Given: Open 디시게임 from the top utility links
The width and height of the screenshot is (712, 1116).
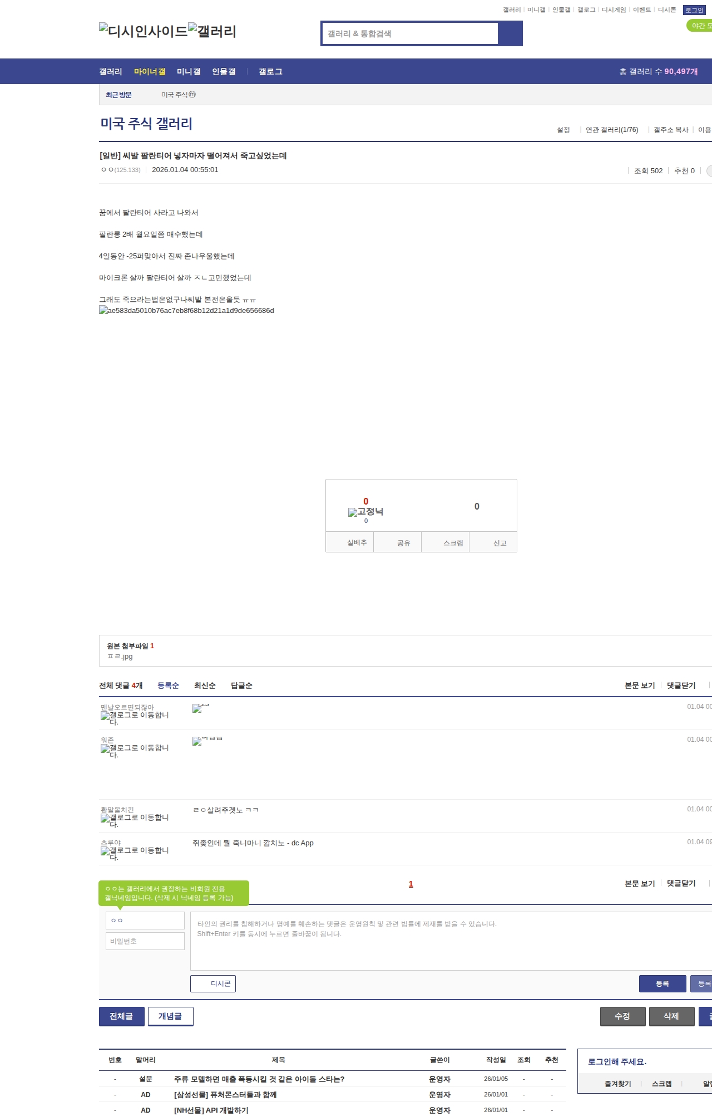Looking at the screenshot, I should [614, 10].
